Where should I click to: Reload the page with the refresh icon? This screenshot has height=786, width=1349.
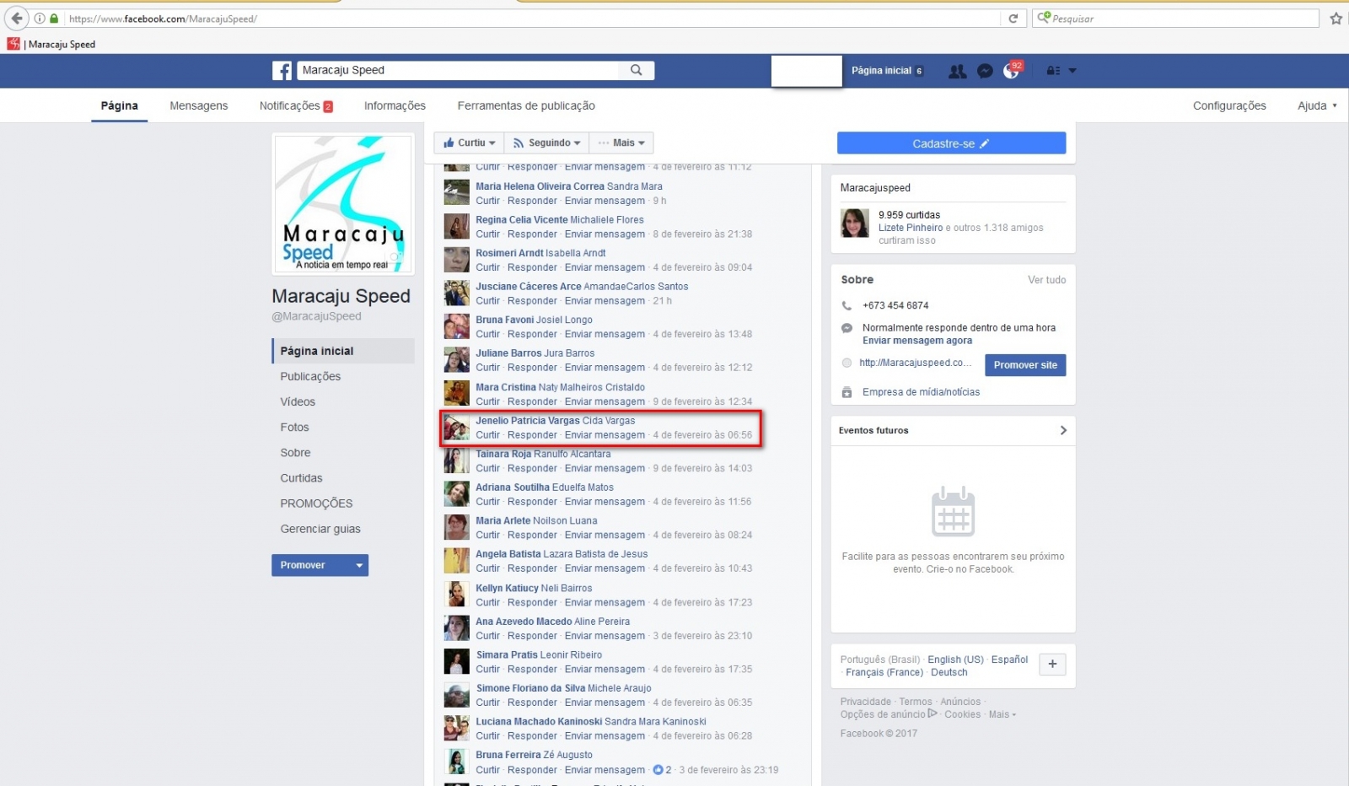point(1013,19)
